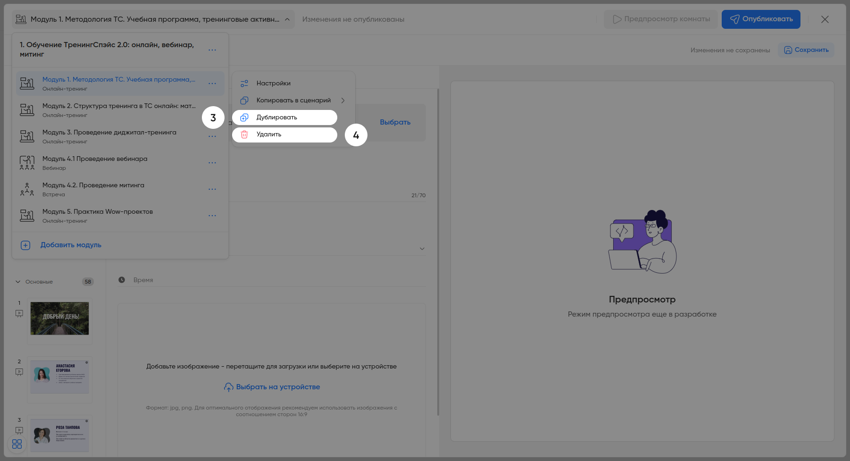
Task: Close the editor with the X button
Action: point(825,19)
